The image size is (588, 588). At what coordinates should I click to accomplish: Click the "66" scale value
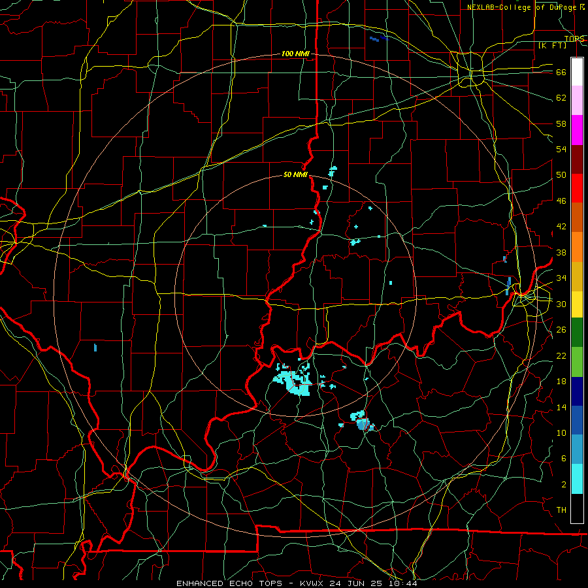pyautogui.click(x=561, y=73)
